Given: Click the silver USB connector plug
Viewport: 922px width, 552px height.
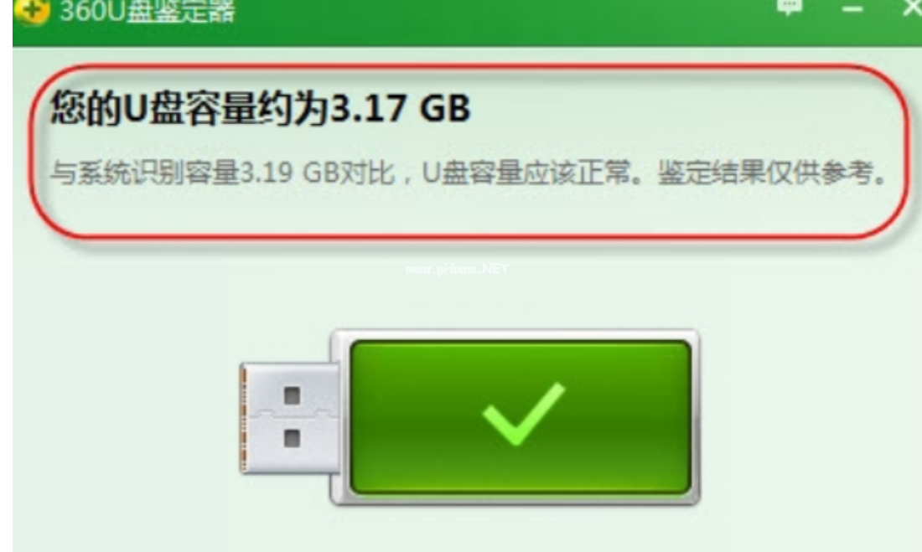Looking at the screenshot, I should (288, 417).
